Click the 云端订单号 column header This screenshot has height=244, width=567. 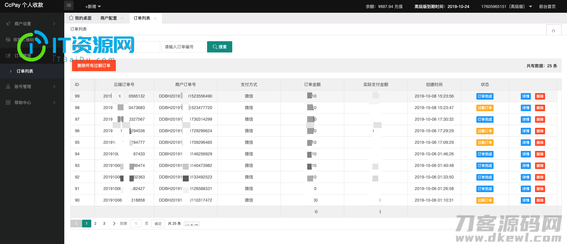click(124, 84)
